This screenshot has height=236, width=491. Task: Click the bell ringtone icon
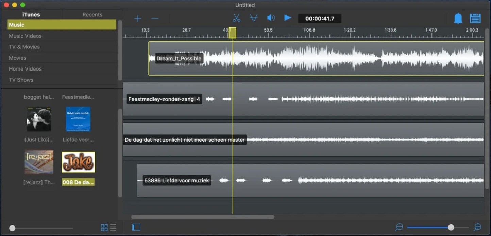coord(458,18)
